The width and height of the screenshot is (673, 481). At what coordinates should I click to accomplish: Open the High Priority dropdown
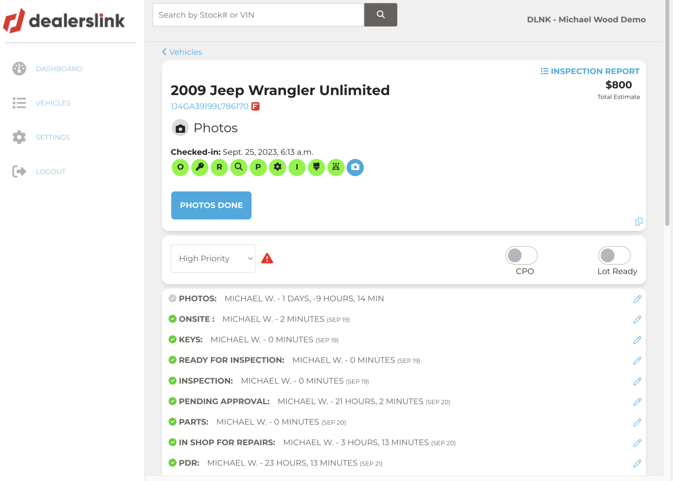[213, 258]
